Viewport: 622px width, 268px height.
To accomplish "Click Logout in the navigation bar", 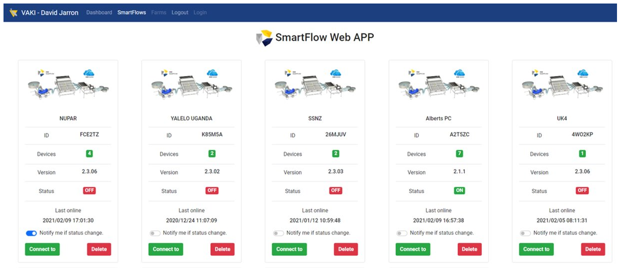I will (180, 12).
